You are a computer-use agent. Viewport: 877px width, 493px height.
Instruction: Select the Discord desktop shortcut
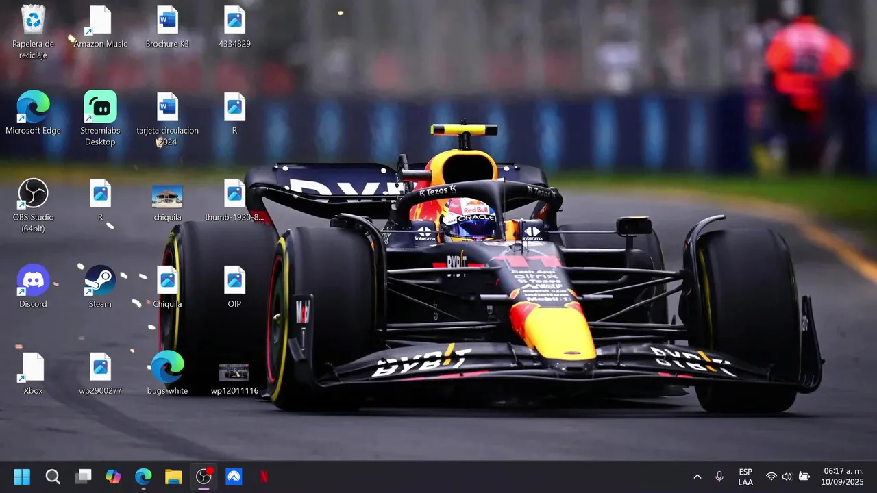(x=33, y=287)
